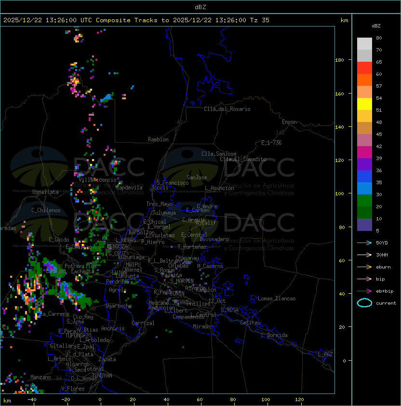The image size is (401, 406).
Task: Click the 'JUNIN' map label
Action: pyautogui.click(x=177, y=293)
